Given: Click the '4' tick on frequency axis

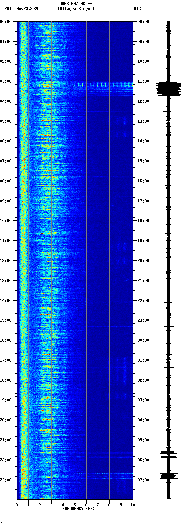Looking at the screenshot, I should 63,505.
